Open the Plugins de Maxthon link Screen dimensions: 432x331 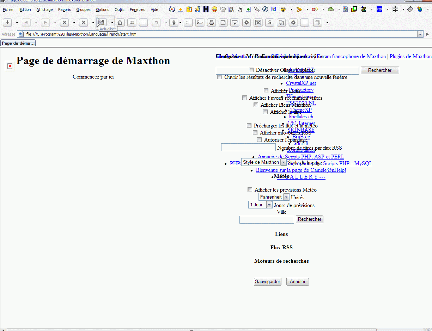[x=410, y=56]
